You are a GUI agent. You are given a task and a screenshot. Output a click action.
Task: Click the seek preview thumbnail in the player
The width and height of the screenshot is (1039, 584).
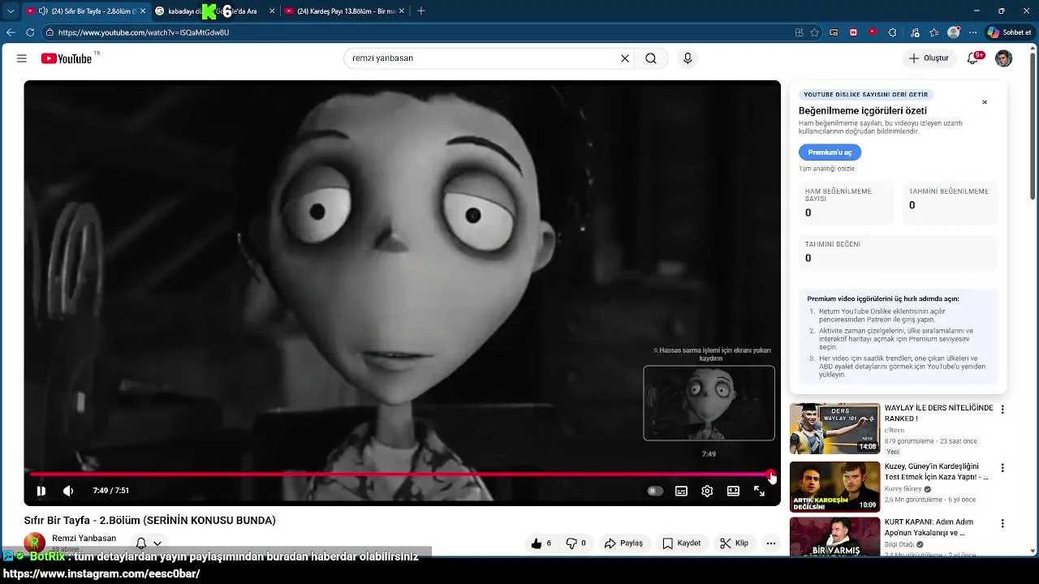point(709,403)
